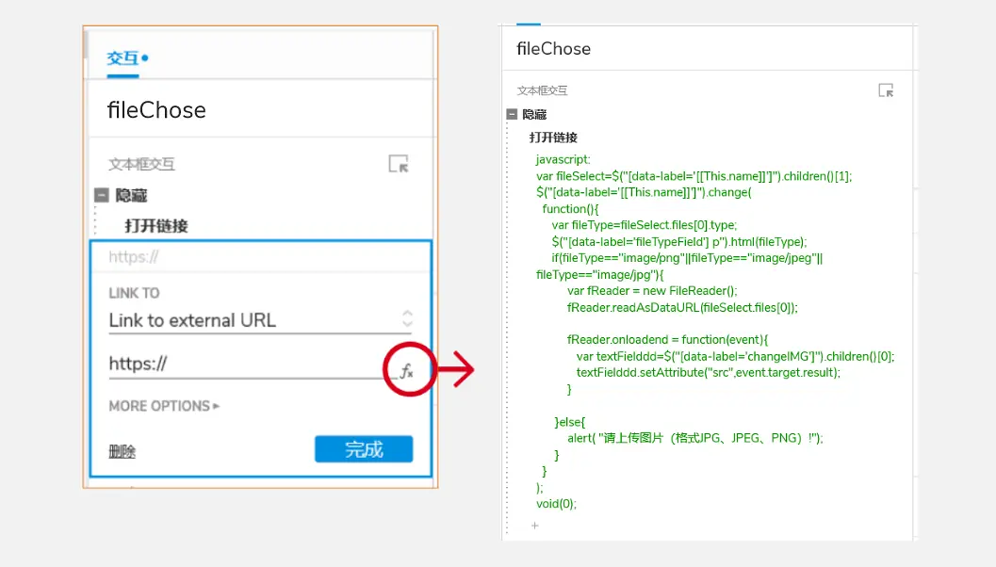Click the target icon beside 文本框交互 in the javascript code panel
The height and width of the screenshot is (567, 996).
click(886, 90)
